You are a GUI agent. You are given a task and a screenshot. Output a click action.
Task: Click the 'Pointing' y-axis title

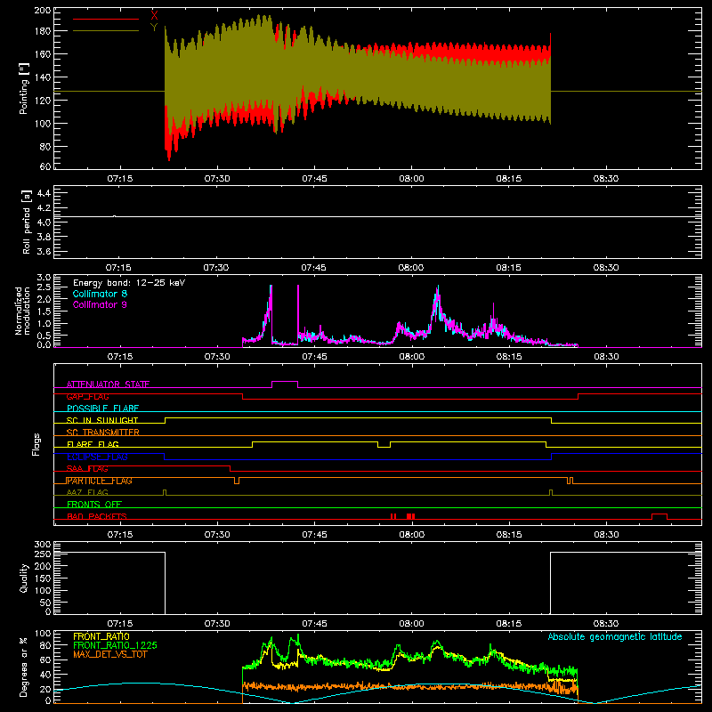[x=24, y=88]
